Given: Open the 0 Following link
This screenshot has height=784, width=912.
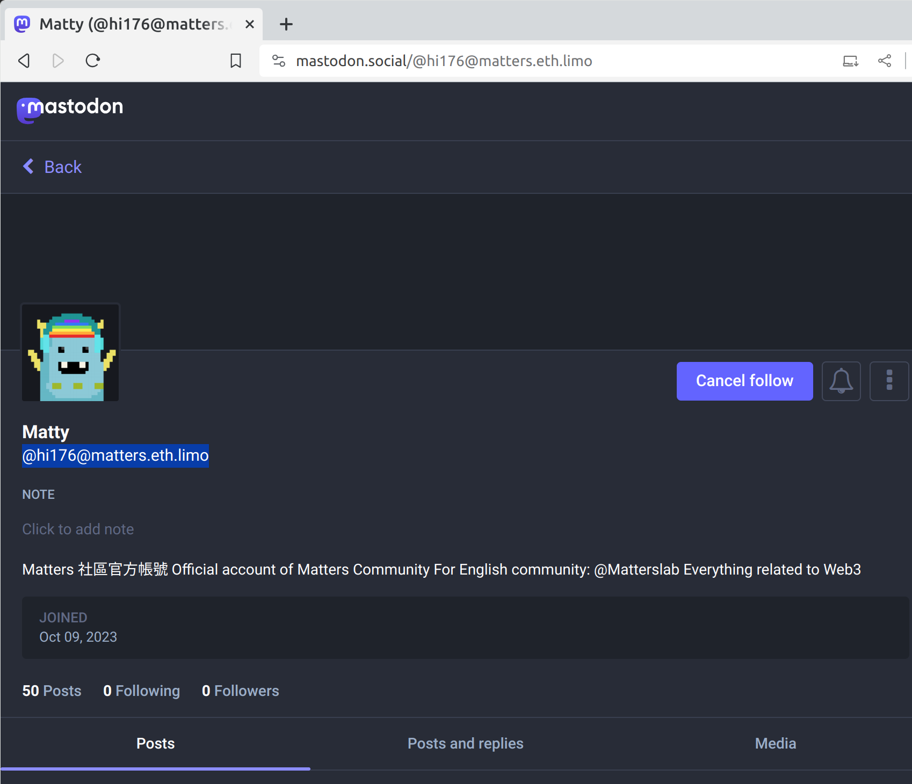Looking at the screenshot, I should pos(141,691).
